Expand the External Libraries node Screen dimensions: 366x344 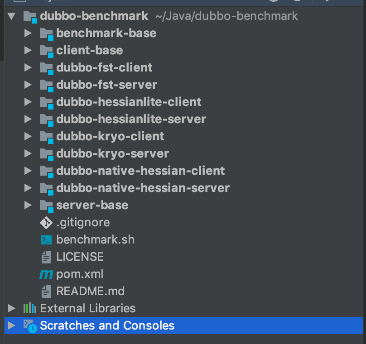12,308
